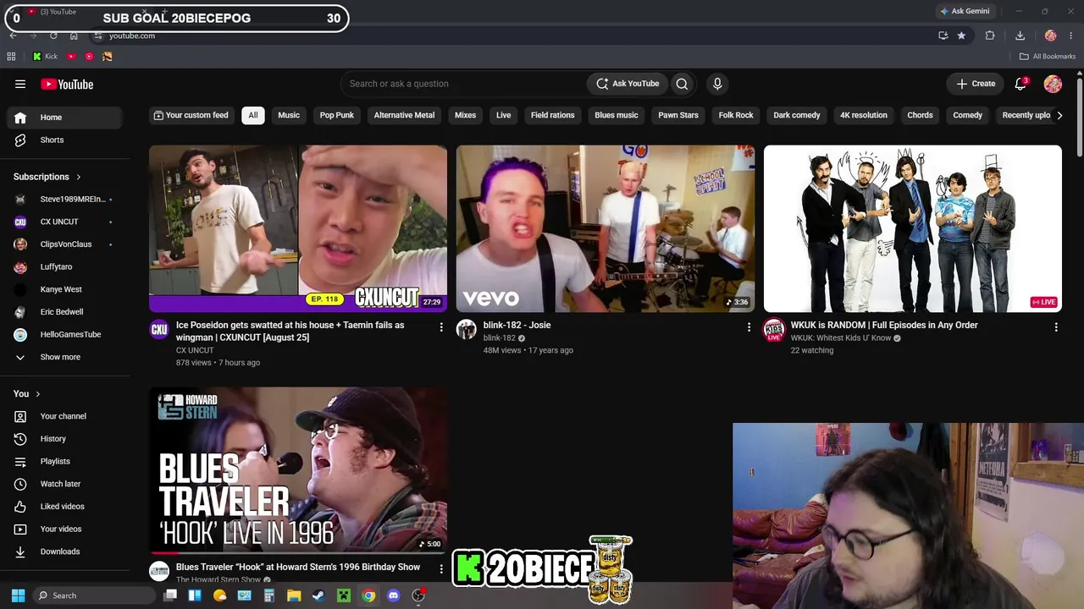Open options for the WKUK live video
The height and width of the screenshot is (609, 1084).
(x=1056, y=326)
